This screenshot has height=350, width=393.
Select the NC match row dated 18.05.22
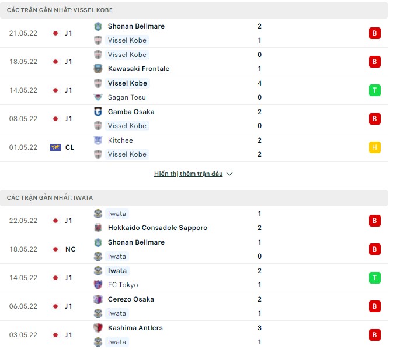193,249
